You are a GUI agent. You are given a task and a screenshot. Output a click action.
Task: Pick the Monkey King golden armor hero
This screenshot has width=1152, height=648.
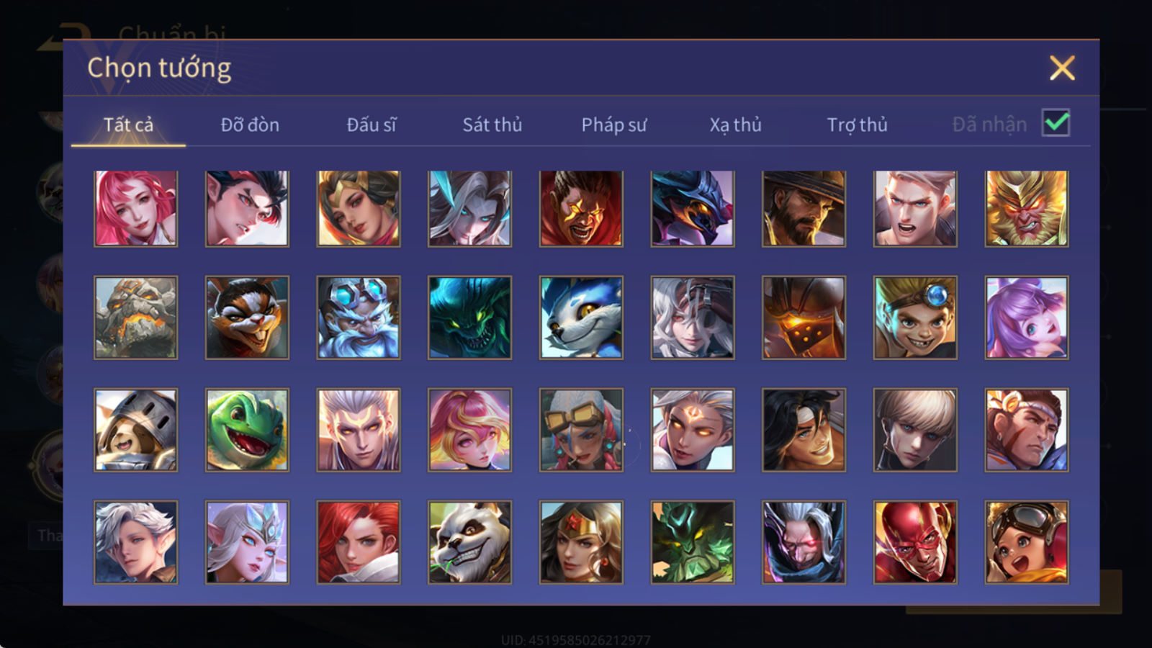(x=1027, y=209)
